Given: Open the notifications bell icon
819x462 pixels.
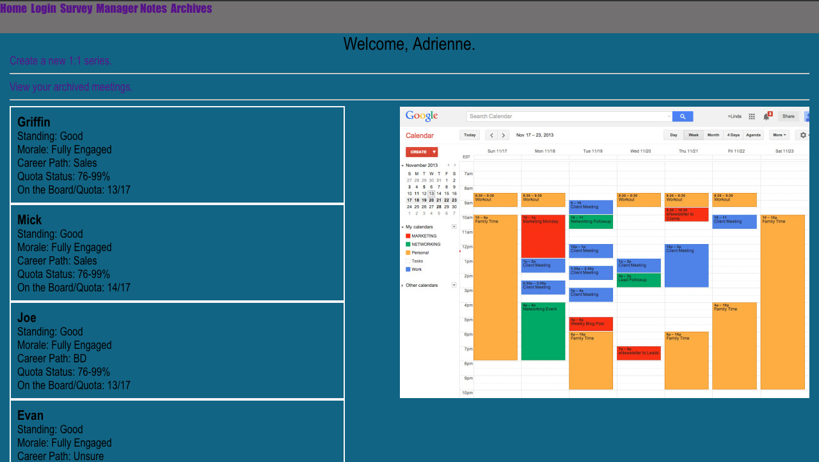Looking at the screenshot, I should (x=766, y=117).
